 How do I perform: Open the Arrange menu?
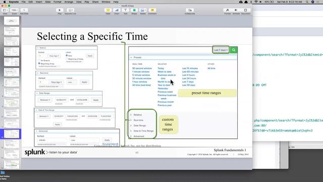click(69, 2)
